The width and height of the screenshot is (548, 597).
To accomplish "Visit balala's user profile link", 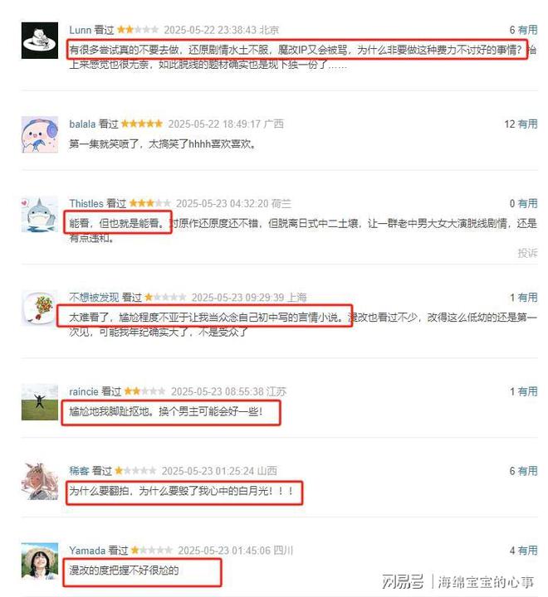I will [82, 124].
